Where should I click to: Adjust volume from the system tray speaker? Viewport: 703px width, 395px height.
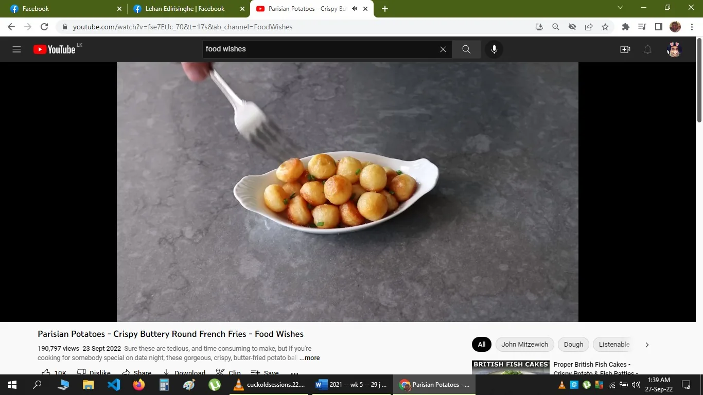coord(637,384)
